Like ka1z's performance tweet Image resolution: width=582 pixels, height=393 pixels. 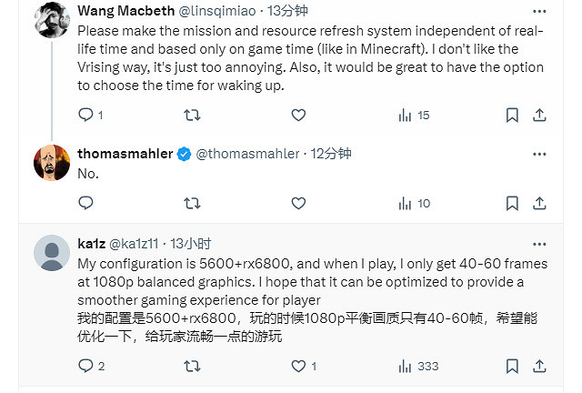point(298,366)
